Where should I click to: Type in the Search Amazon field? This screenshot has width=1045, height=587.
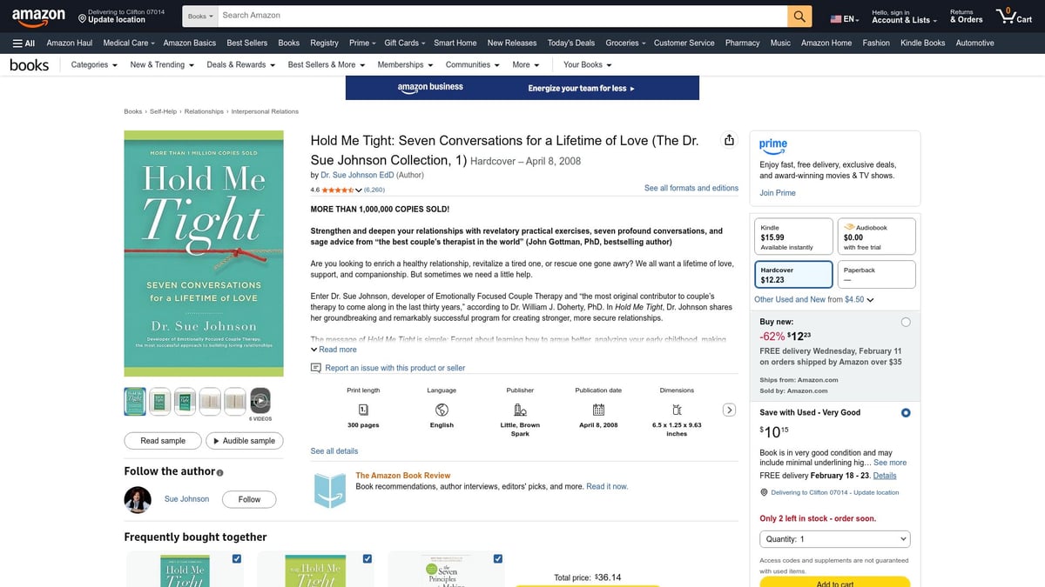tap(501, 16)
